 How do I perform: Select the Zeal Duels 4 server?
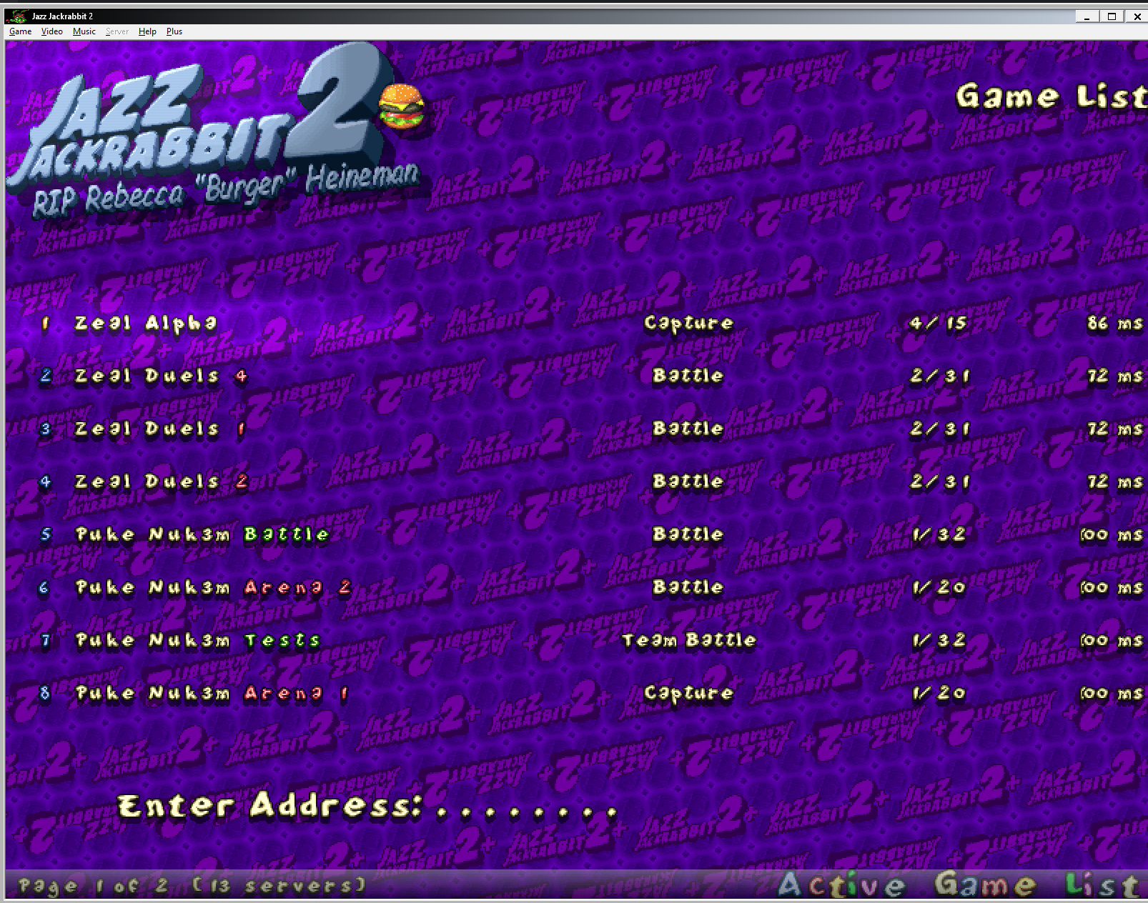[x=162, y=376]
